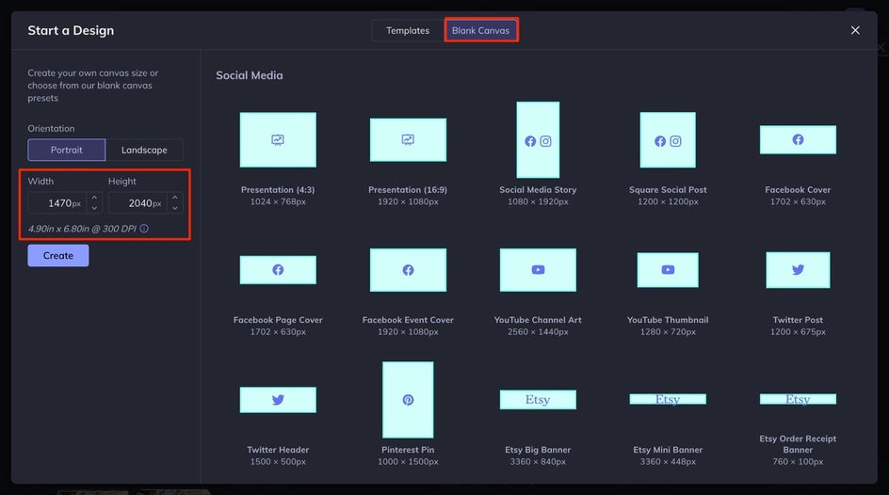Decrease height with the down arrow
This screenshot has height=495, width=889.
[174, 208]
